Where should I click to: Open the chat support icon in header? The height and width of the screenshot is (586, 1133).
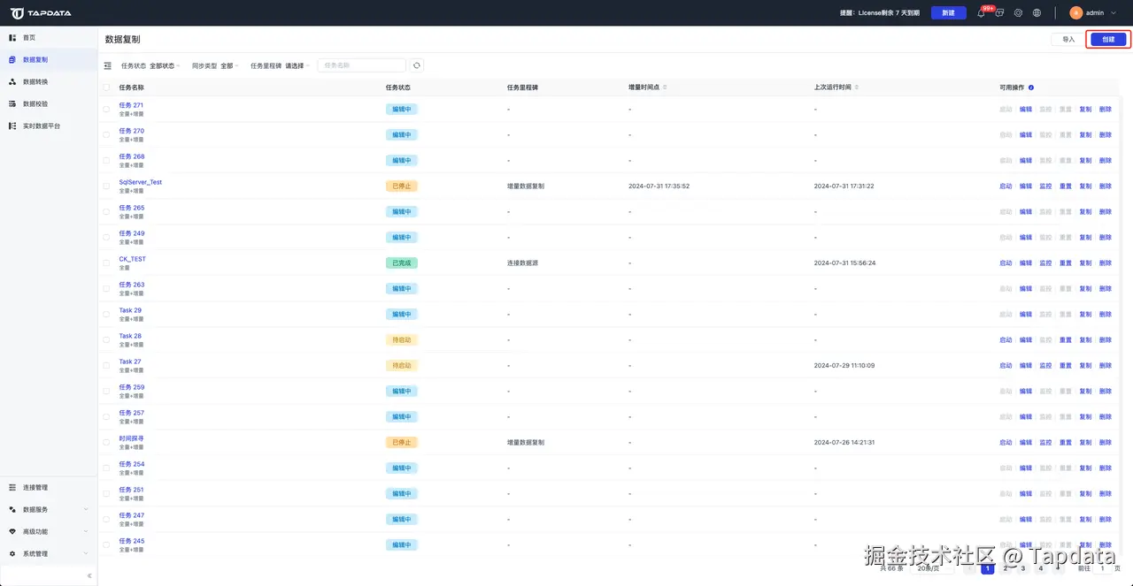(x=1000, y=13)
